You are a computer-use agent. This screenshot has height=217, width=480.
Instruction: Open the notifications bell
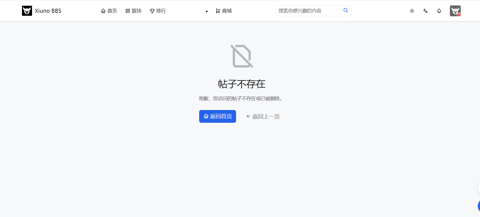tap(439, 11)
